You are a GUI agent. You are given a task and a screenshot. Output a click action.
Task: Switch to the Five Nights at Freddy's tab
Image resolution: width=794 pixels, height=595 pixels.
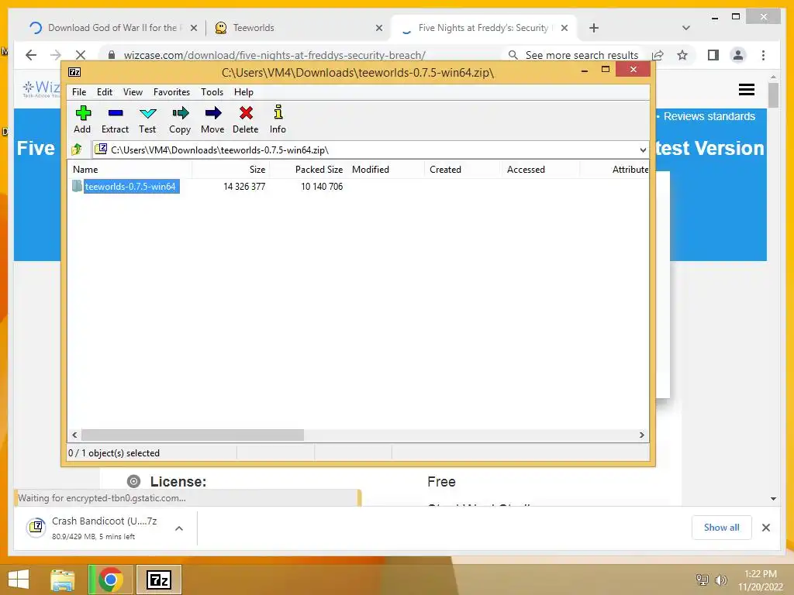[x=484, y=28]
